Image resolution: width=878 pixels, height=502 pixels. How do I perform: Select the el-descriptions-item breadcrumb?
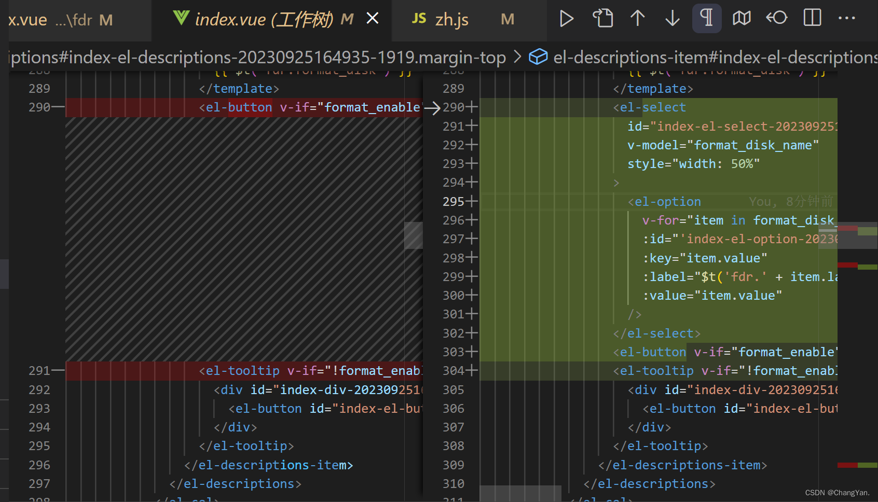click(715, 57)
